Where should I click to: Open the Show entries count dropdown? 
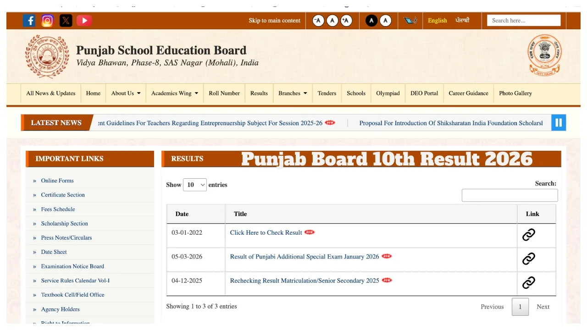click(195, 185)
